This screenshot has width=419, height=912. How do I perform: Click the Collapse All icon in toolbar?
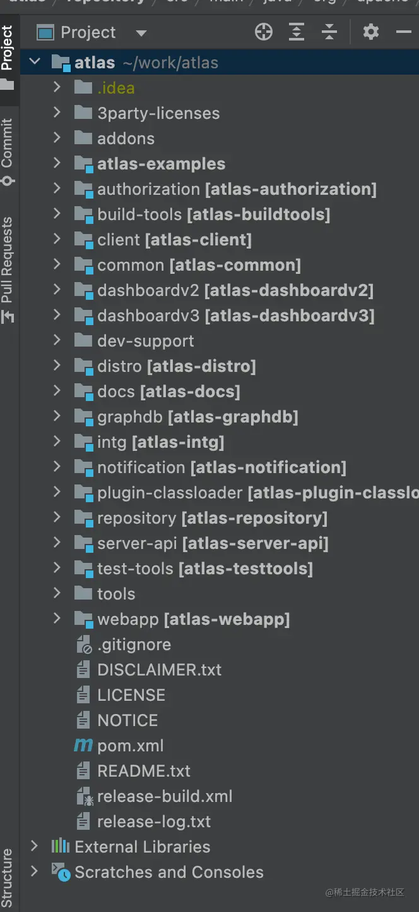tap(329, 32)
